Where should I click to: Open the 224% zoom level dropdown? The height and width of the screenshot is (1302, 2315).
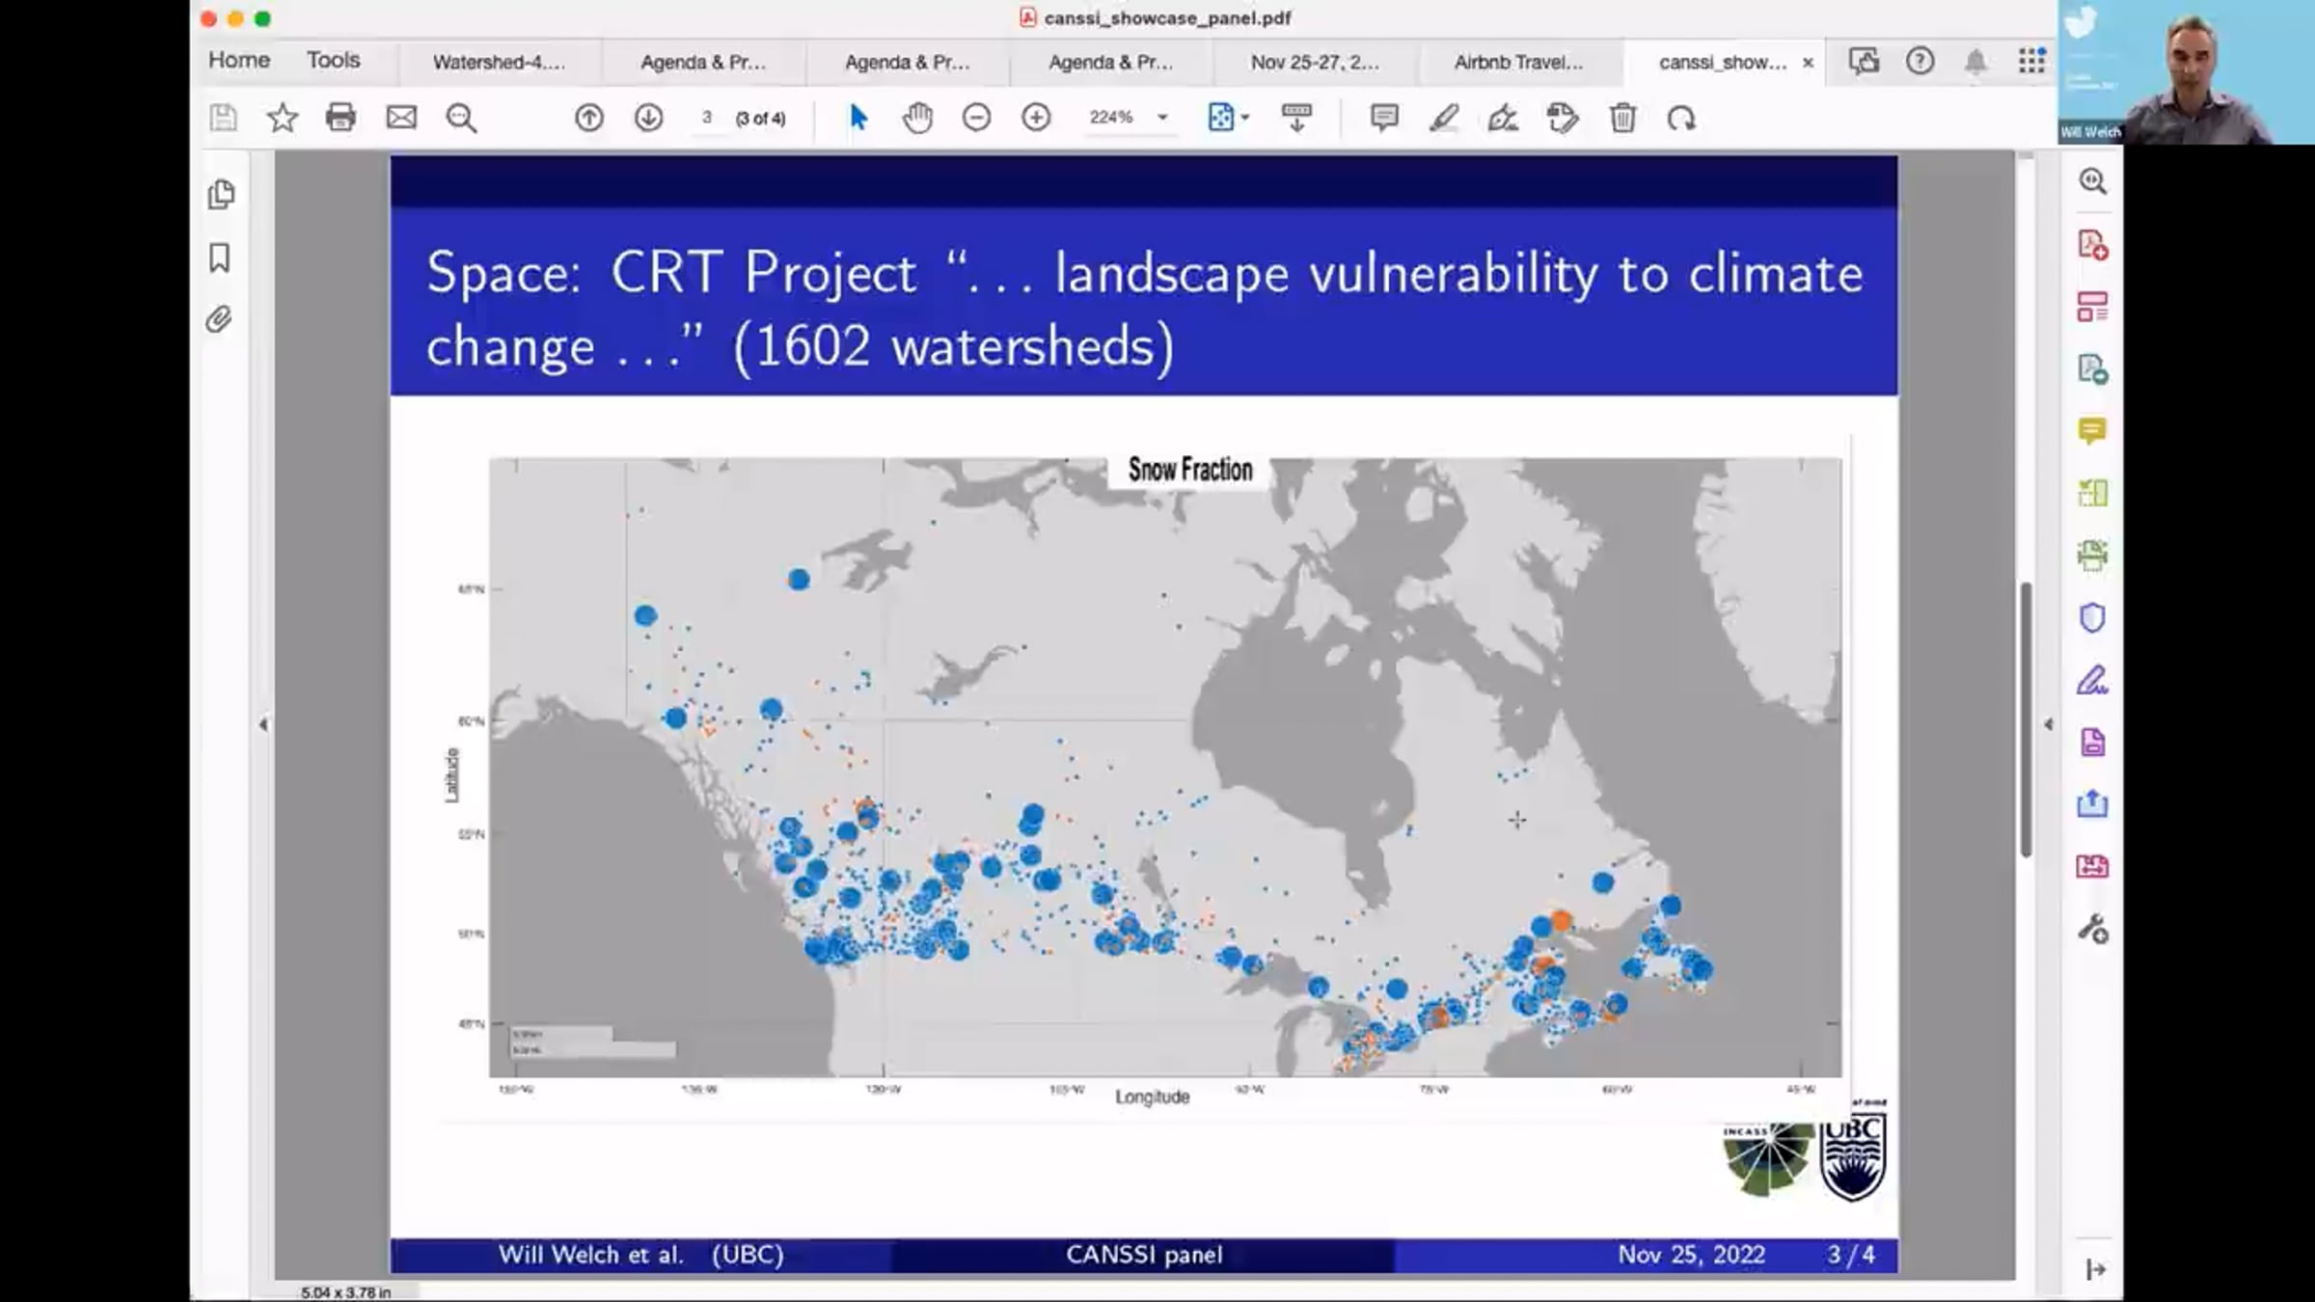(x=1162, y=118)
